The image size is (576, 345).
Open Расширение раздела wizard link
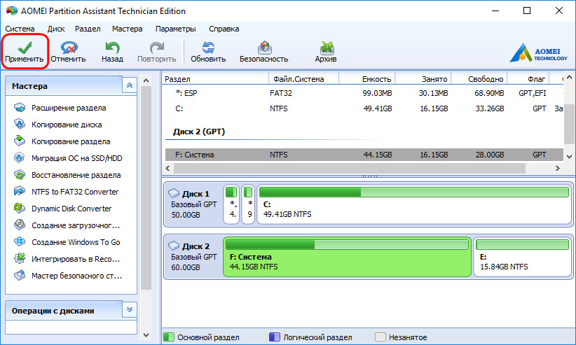pos(69,108)
